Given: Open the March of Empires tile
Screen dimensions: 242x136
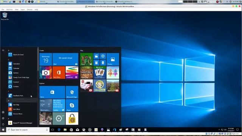Looking at the screenshot, I should pyautogui.click(x=113, y=86).
